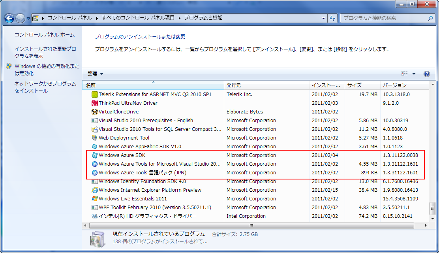The height and width of the screenshot is (253, 439).
Task: Open the help question mark icon
Action: (426, 74)
